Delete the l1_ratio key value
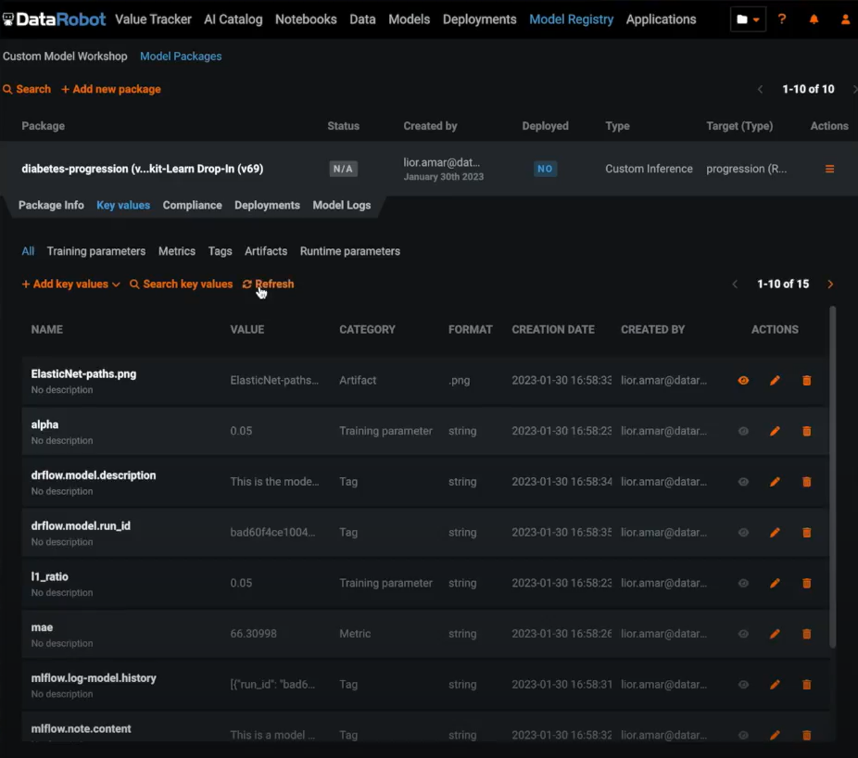Image resolution: width=858 pixels, height=758 pixels. tap(806, 584)
